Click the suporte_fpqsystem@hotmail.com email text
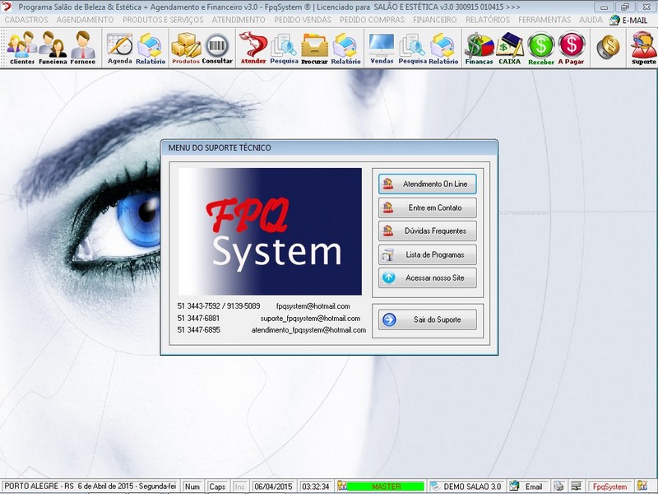 (x=310, y=319)
